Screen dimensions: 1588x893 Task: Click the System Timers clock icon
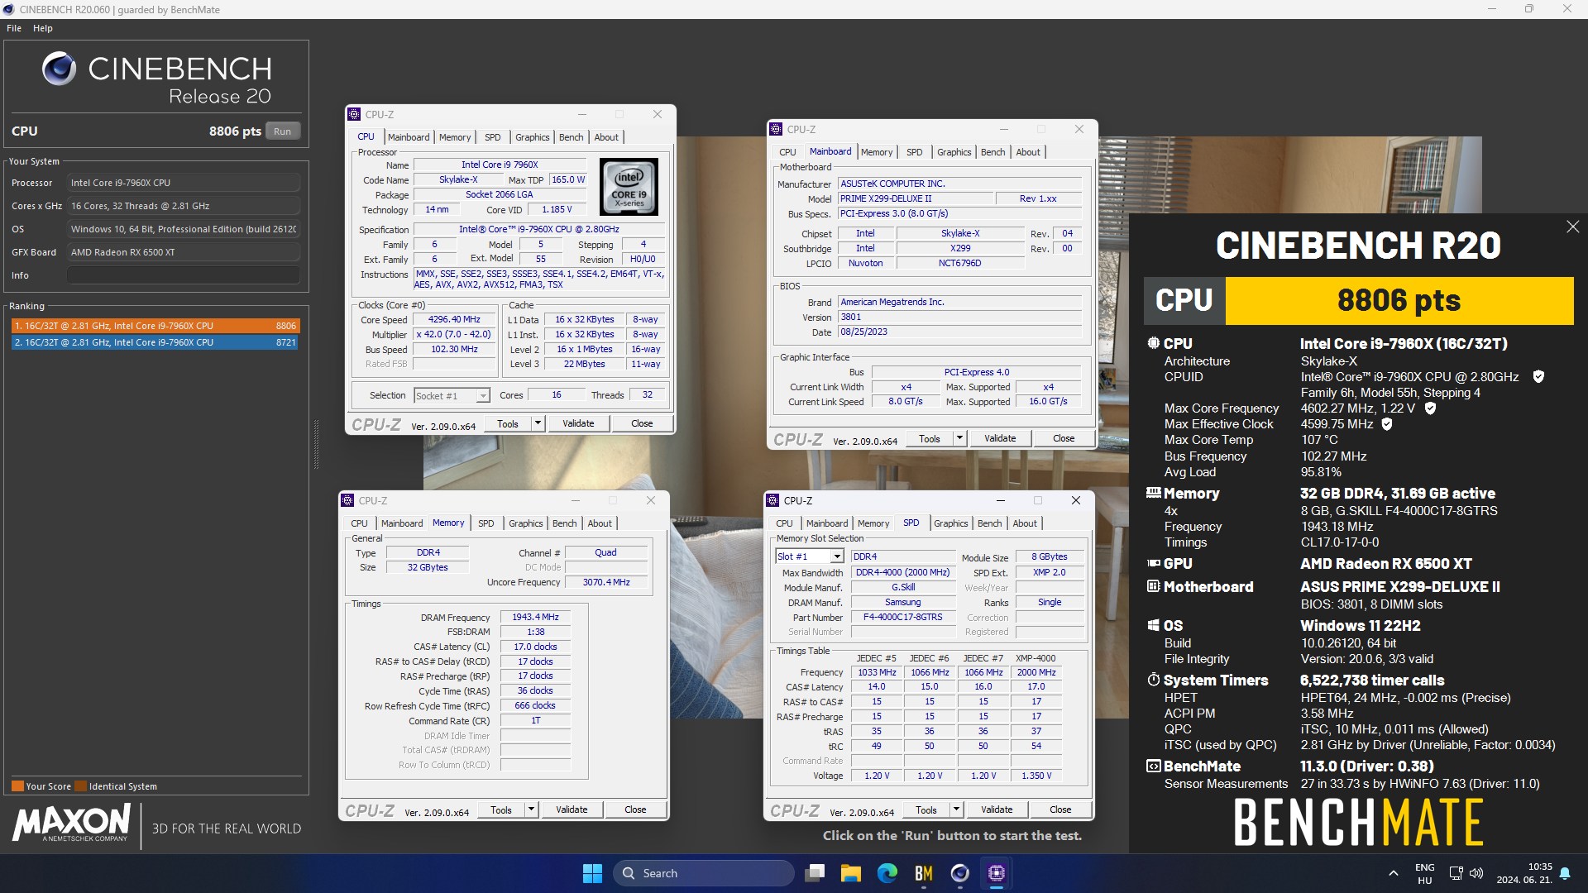click(1153, 680)
